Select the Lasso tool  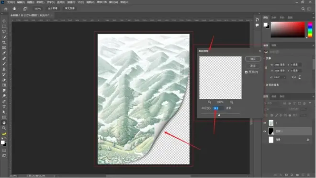tap(4, 32)
